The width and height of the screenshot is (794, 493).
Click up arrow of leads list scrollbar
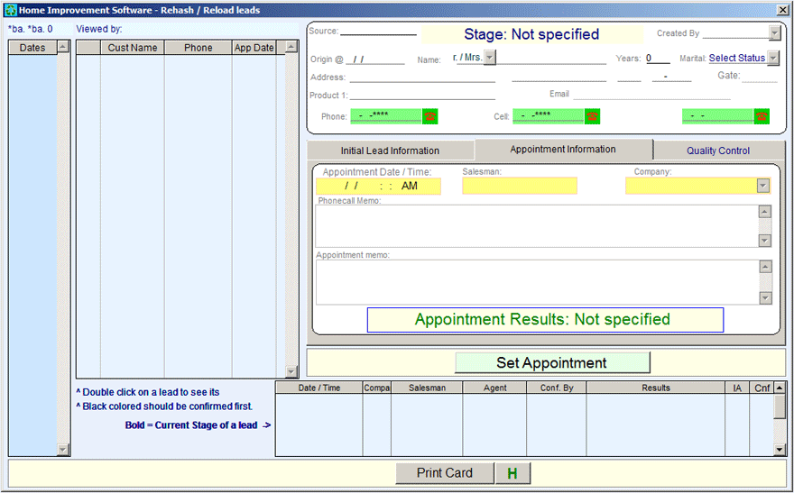tap(291, 47)
